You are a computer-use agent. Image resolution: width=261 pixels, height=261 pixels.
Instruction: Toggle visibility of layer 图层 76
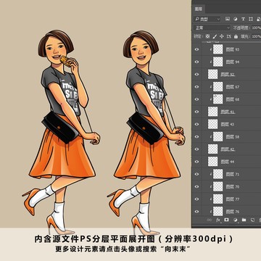click(x=196, y=212)
